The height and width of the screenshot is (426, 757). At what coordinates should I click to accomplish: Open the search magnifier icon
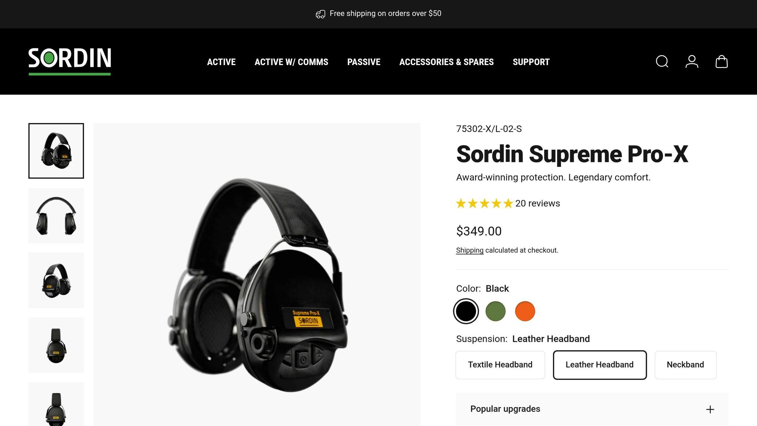(x=662, y=61)
